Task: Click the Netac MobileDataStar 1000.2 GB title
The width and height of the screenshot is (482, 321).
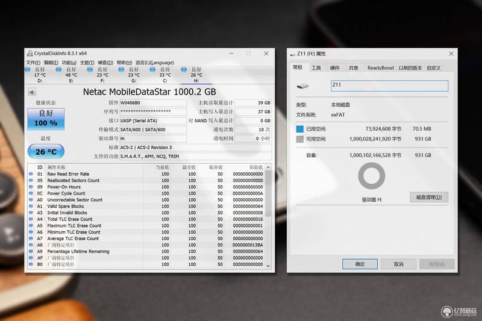Action: [149, 92]
